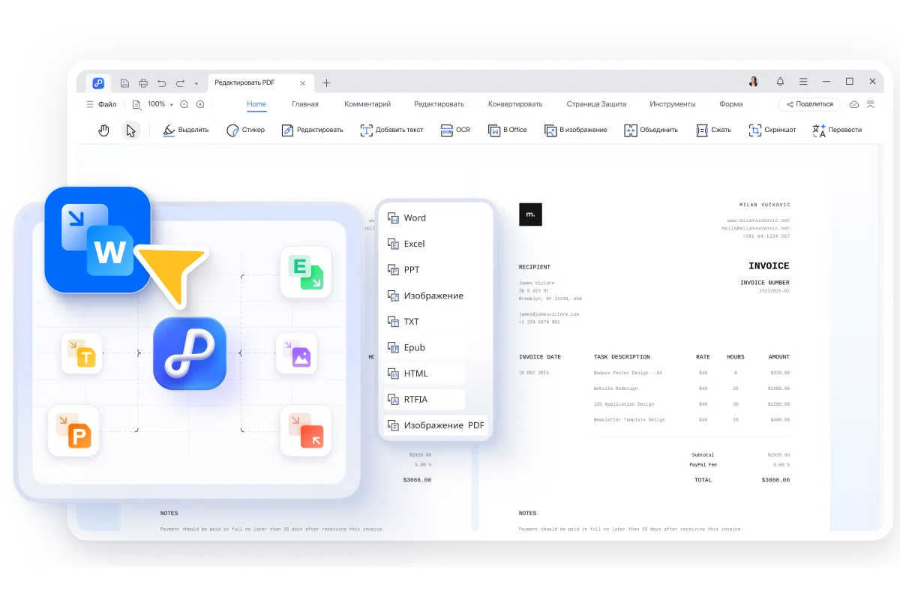Click the Редактировать toolbar icon
900x600 pixels.
coord(313,129)
